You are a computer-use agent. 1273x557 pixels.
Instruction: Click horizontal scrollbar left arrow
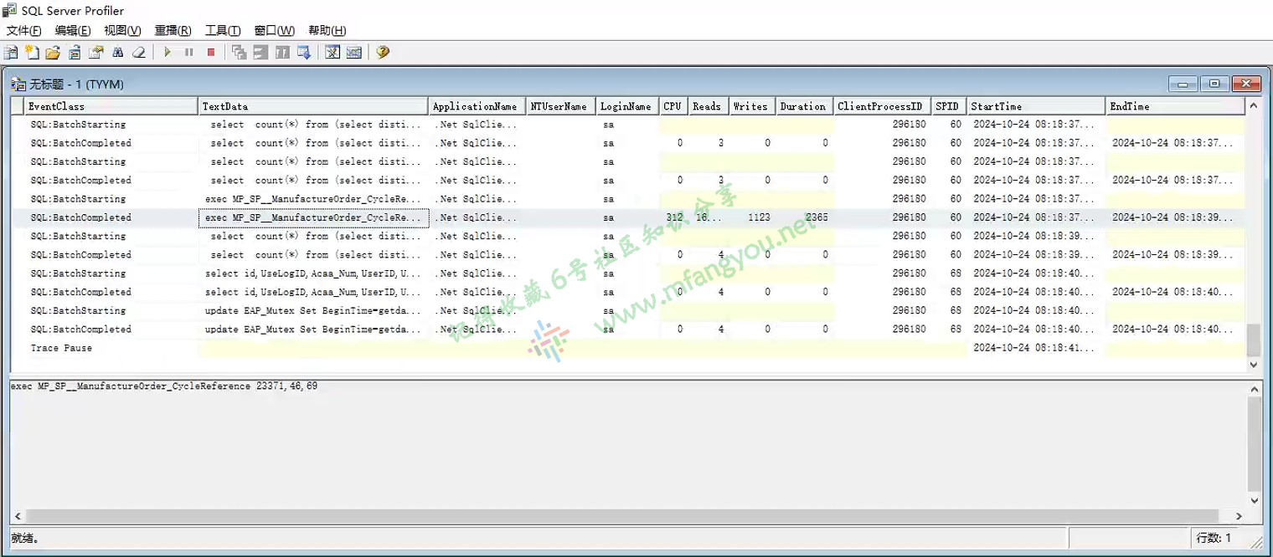(x=17, y=516)
